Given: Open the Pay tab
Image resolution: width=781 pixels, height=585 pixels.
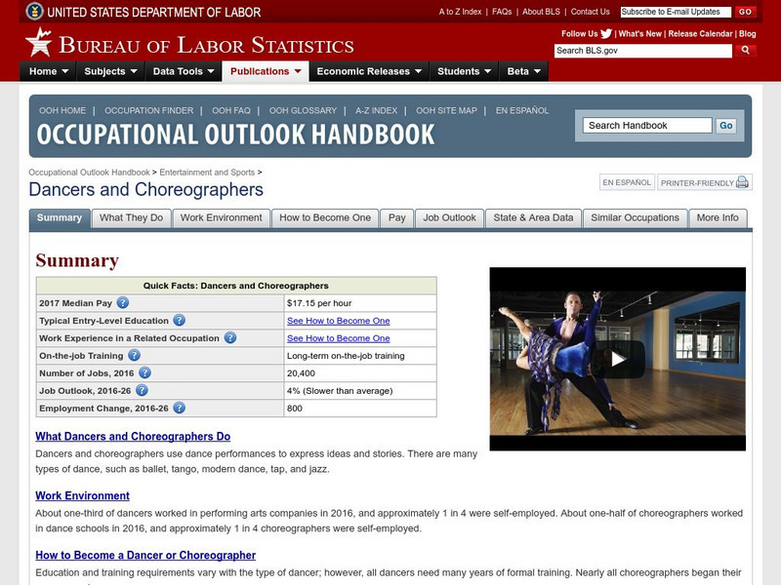Looking at the screenshot, I should pos(397,217).
